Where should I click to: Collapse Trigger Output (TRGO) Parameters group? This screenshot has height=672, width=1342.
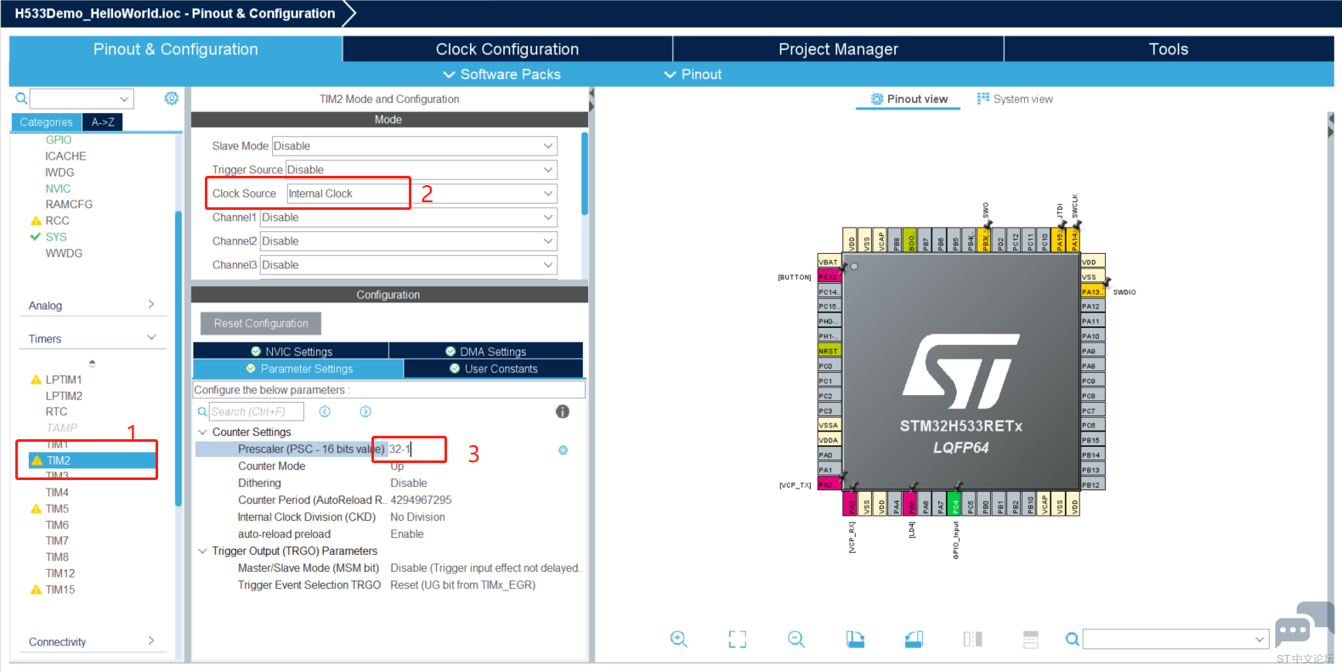202,551
